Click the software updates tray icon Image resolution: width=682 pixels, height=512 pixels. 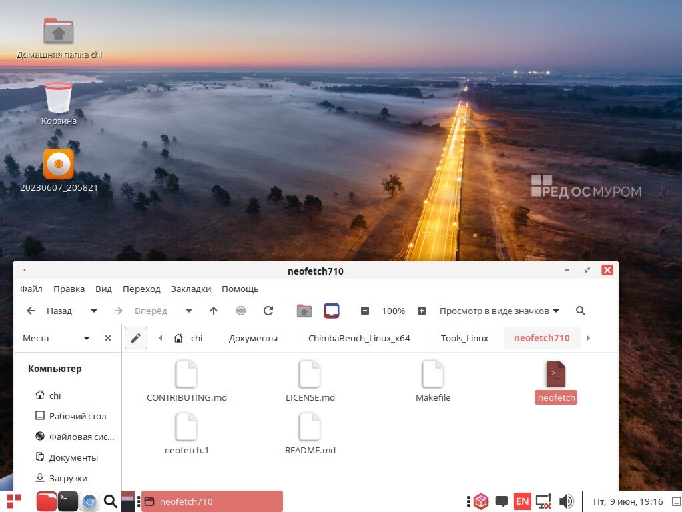(481, 501)
